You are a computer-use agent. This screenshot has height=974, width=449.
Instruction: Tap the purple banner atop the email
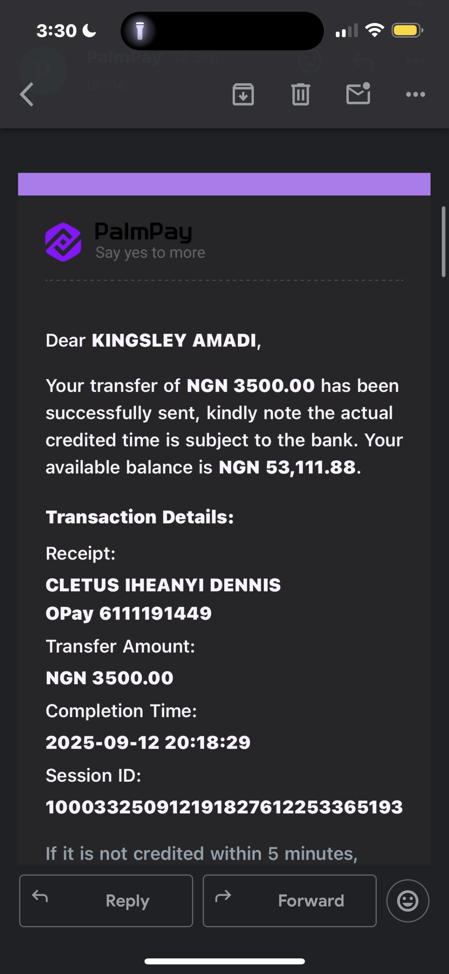(x=224, y=184)
